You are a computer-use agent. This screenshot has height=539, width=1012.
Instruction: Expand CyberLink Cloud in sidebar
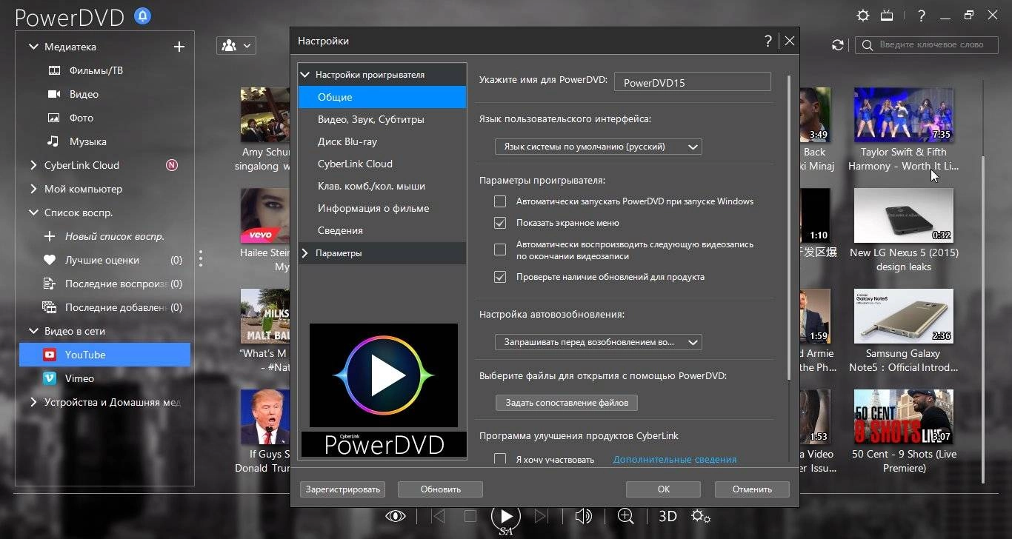tap(33, 165)
